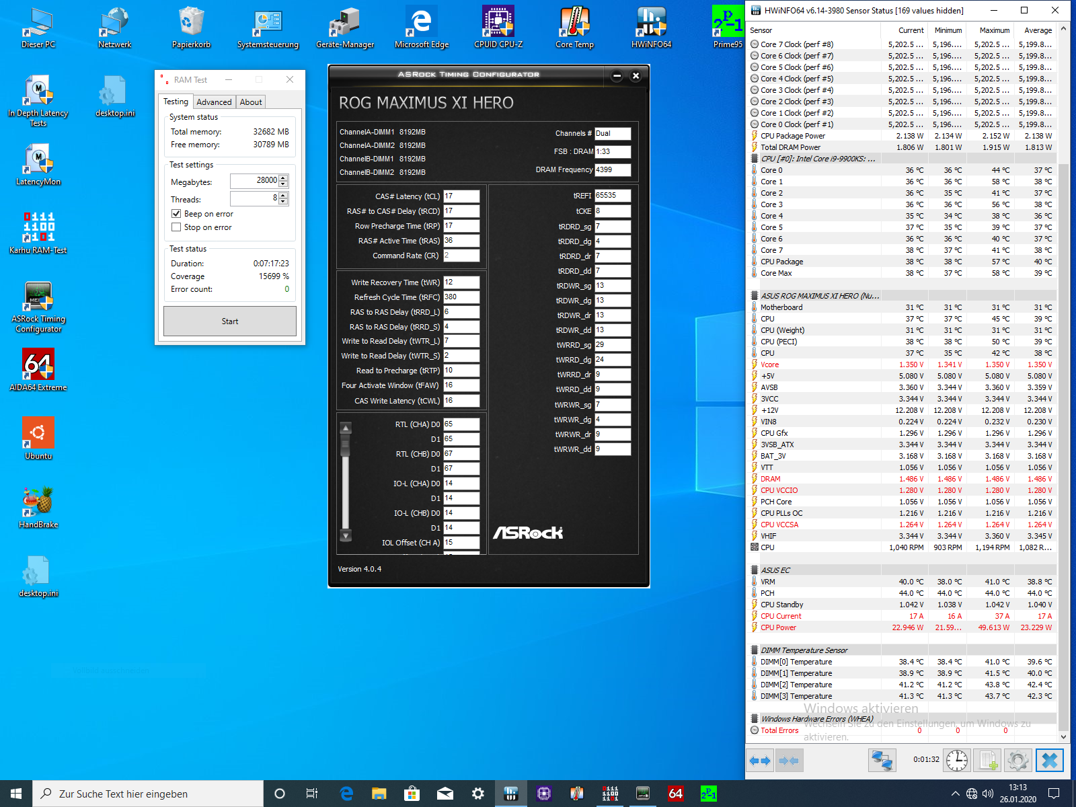1076x807 pixels.
Task: Open the About tab in RAM Test
Action: pos(251,102)
